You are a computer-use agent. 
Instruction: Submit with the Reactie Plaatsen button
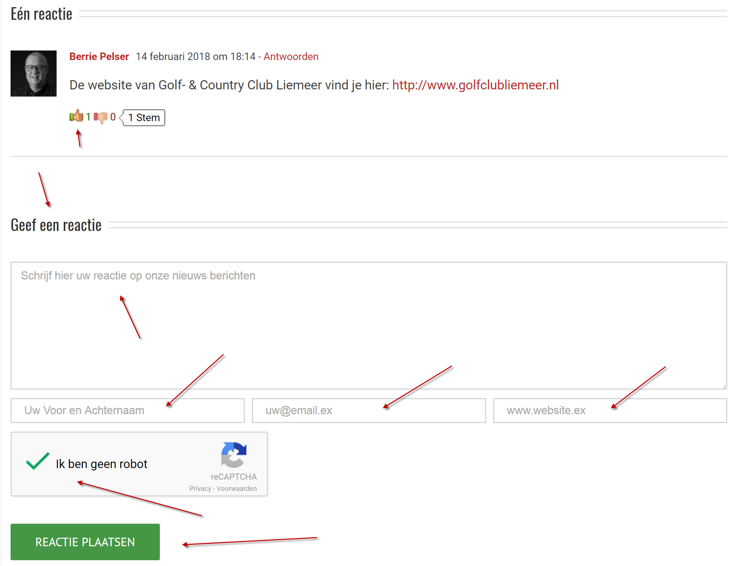coord(85,542)
